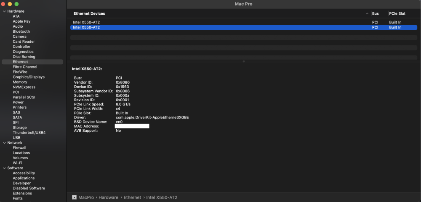The width and height of the screenshot is (421, 202).
Task: Select Applications under Software
Action: point(24,178)
